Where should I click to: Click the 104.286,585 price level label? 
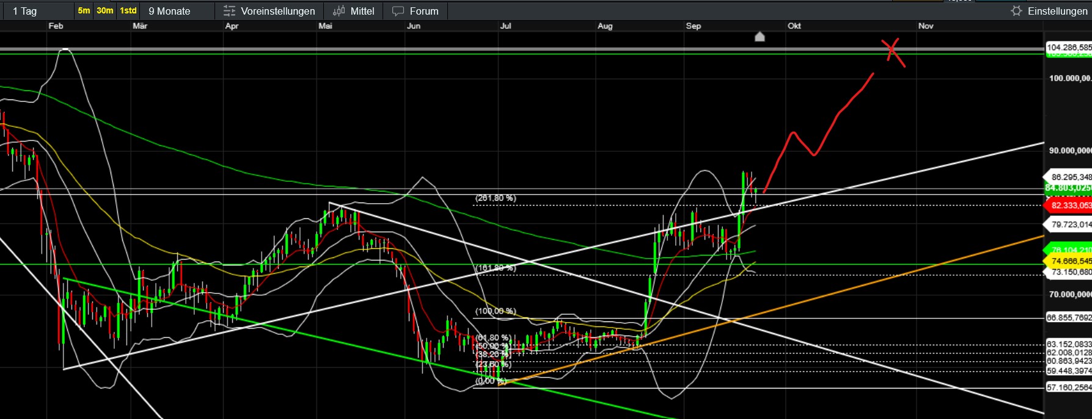[x=1069, y=47]
